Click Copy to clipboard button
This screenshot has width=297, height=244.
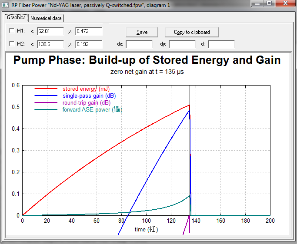coord(192,32)
